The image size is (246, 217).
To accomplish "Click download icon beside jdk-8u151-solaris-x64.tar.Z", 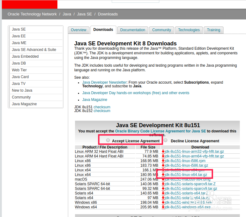I will click(x=163, y=193).
